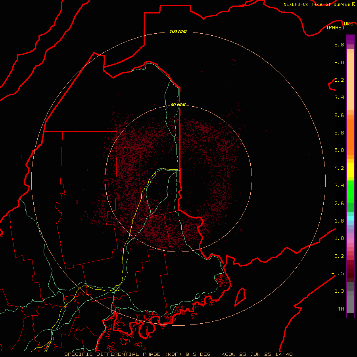Viewport: 357px width, 357px height.
Task: Click the 1.8 legend value
Action: 339,221
